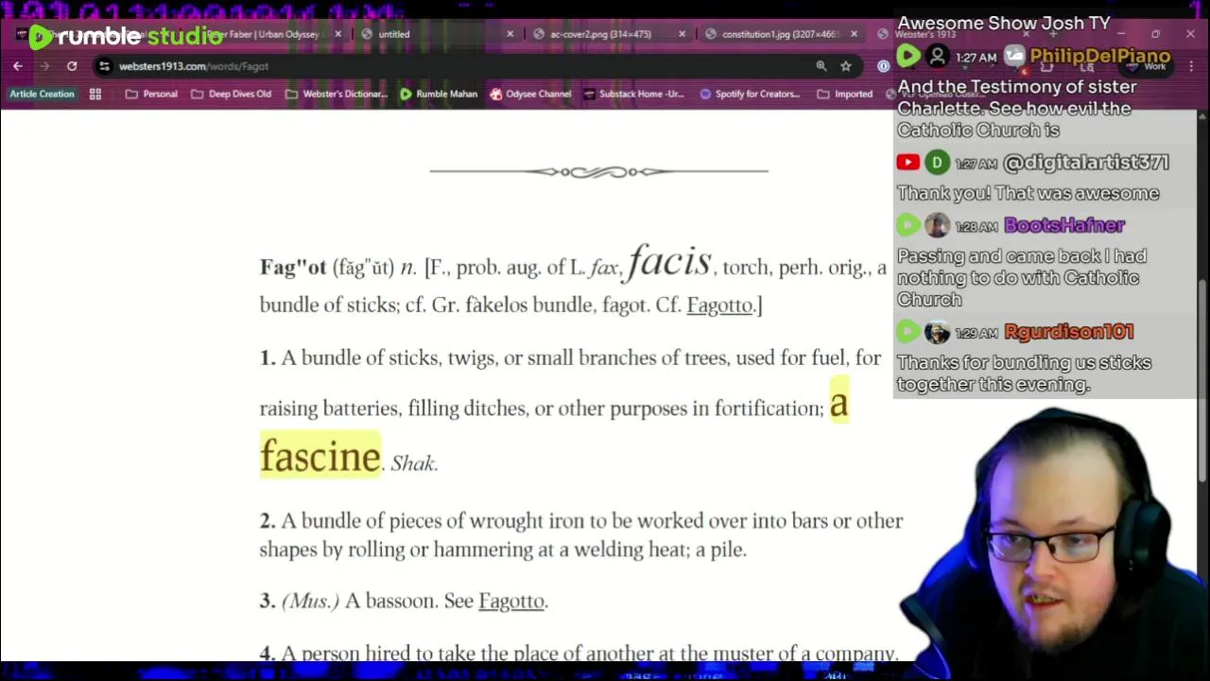Click the @digitalartist371 username in chat

point(1086,163)
